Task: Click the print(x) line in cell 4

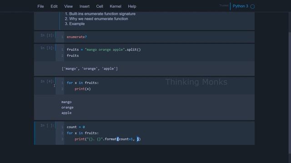Action: point(83,89)
